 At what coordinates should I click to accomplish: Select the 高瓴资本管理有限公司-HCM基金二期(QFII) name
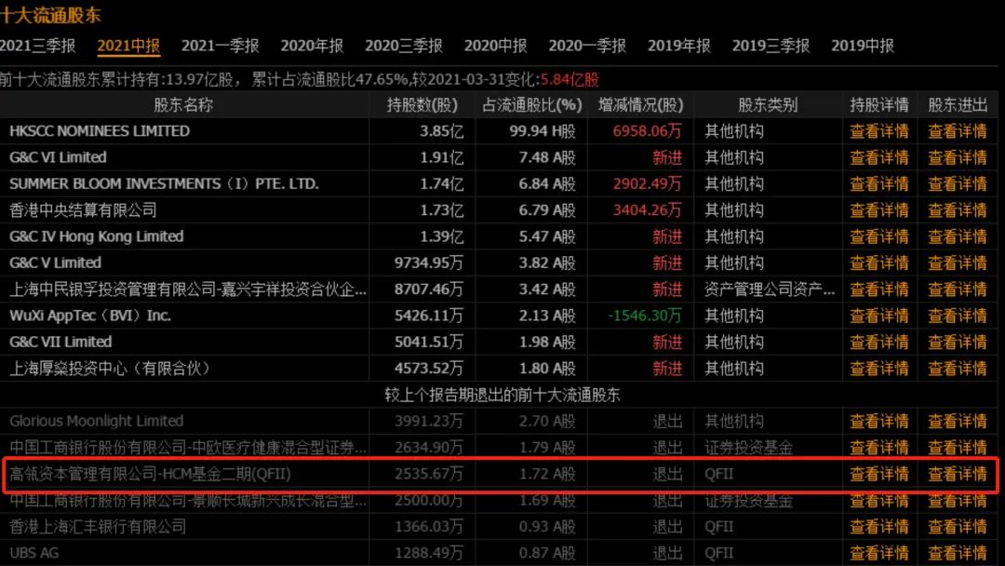coord(150,475)
